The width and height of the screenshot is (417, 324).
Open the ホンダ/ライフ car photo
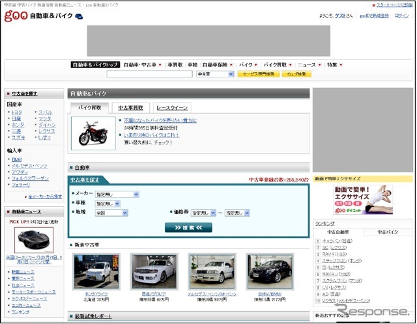96,271
